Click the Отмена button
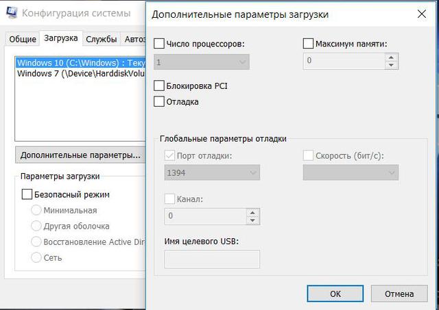Image resolution: width=439 pixels, height=310 pixels. tap(399, 294)
